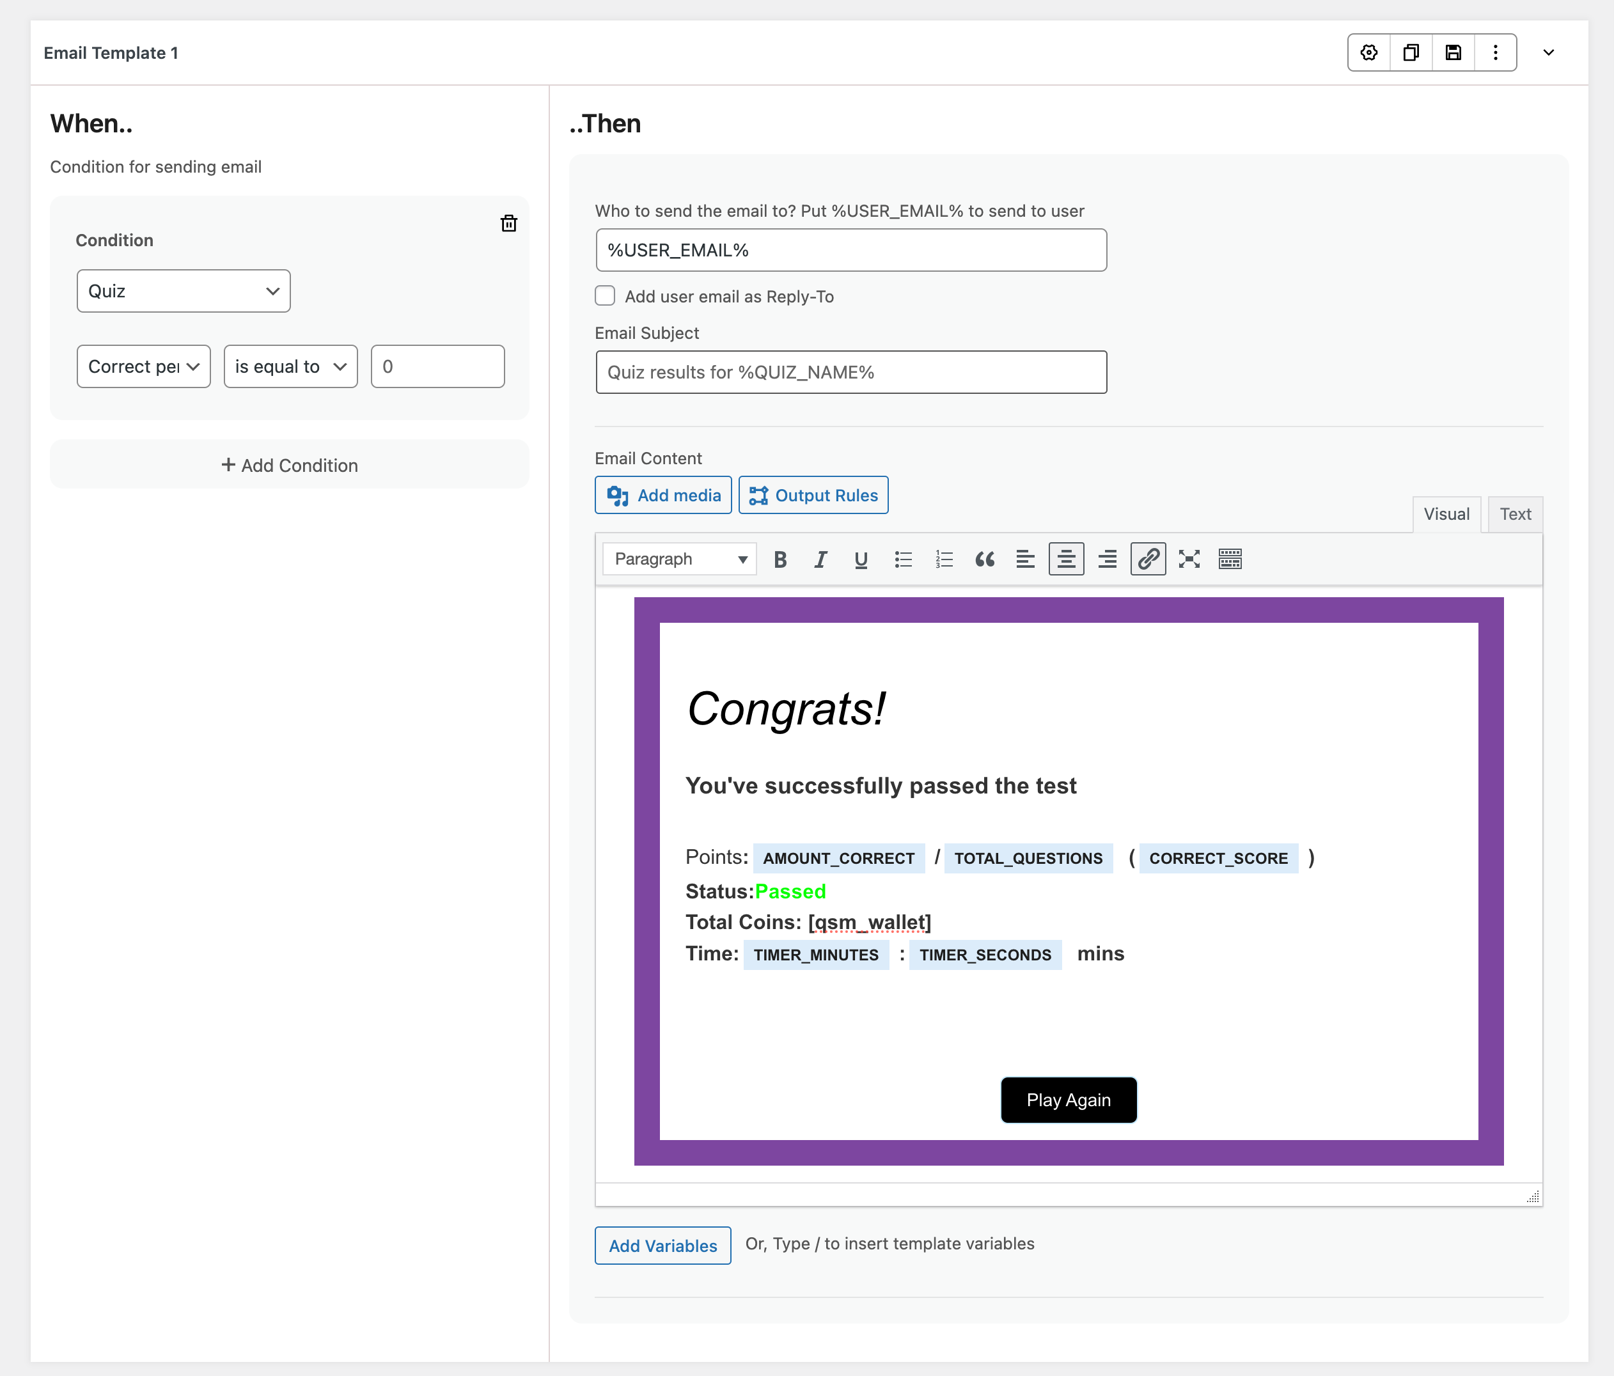Screen dimensions: 1614x1376
Task: Insert a numbered list
Action: point(944,559)
